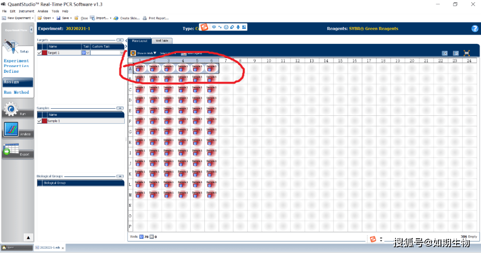
Task: Open the Run gear icon
Action: click(11, 109)
